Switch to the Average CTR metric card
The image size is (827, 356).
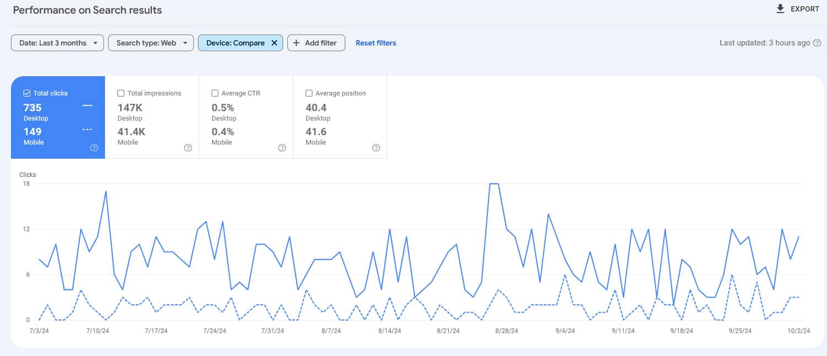coord(245,117)
